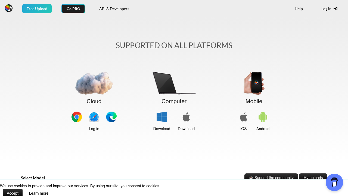This screenshot has width=348, height=196.
Task: Click Support the community button
Action: coord(271,176)
